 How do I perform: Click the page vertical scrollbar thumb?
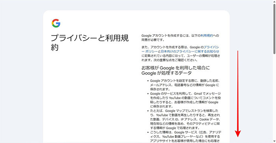point(274,29)
